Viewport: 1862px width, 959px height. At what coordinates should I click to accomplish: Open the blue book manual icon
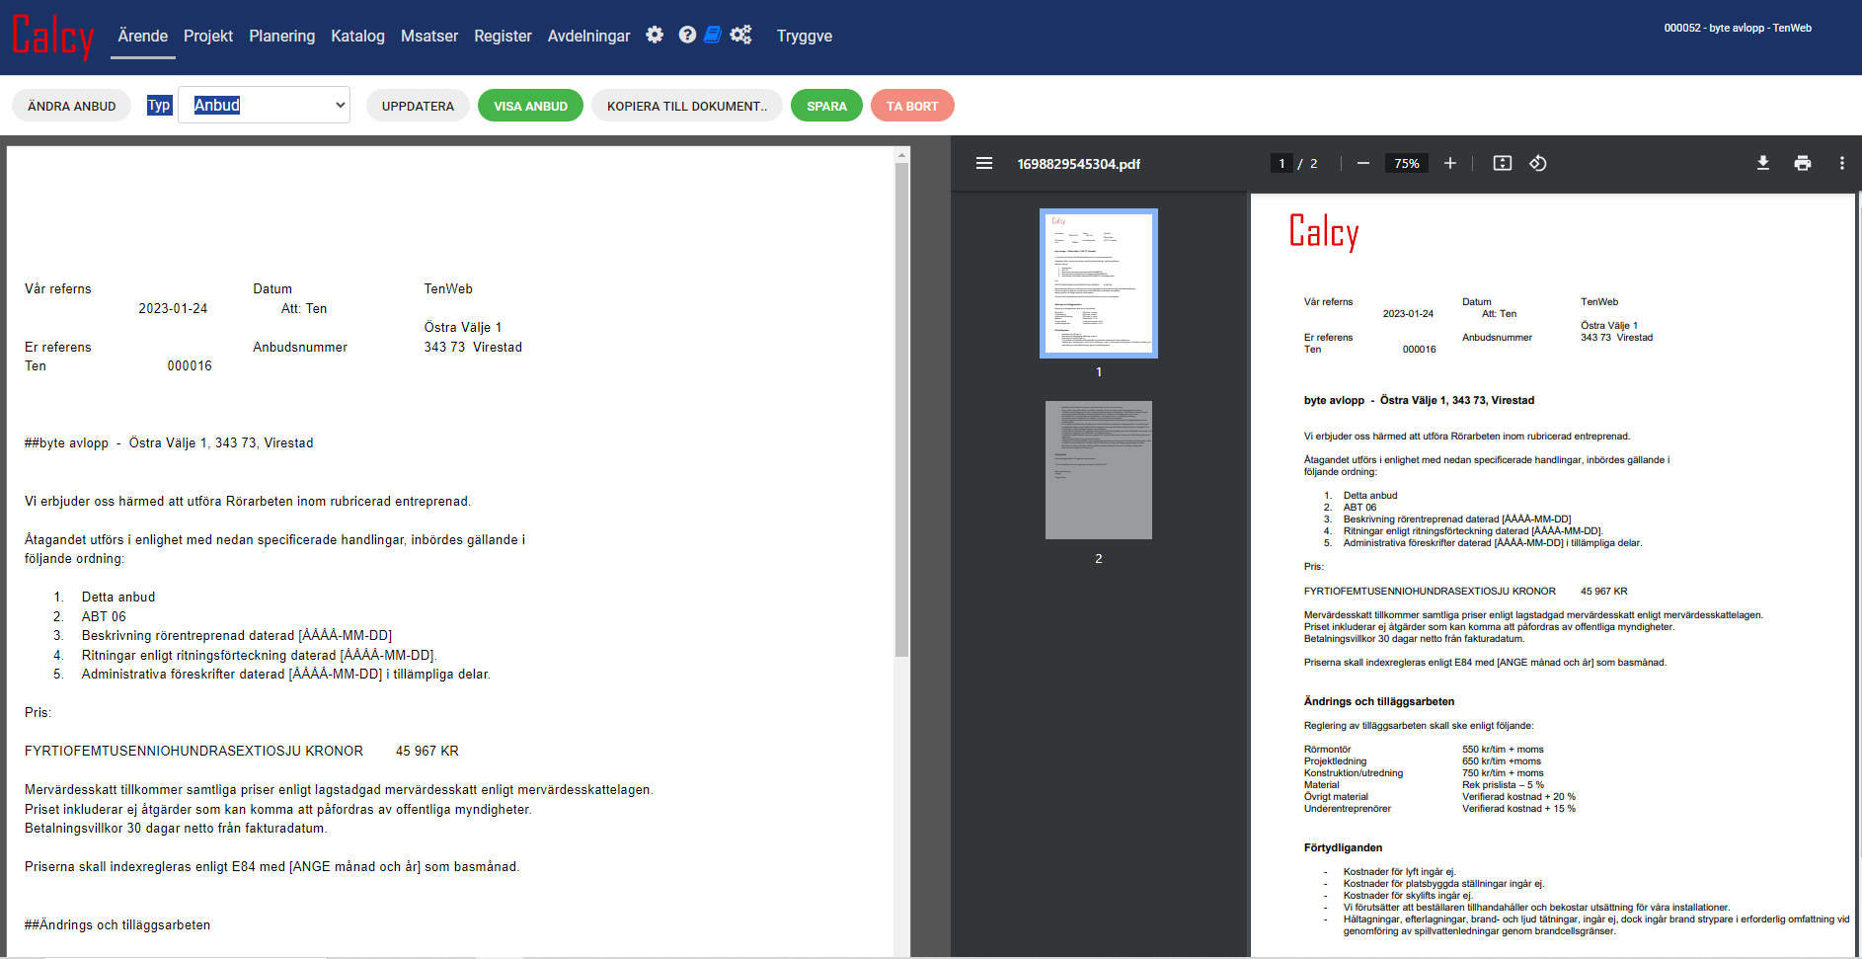pyautogui.click(x=712, y=35)
